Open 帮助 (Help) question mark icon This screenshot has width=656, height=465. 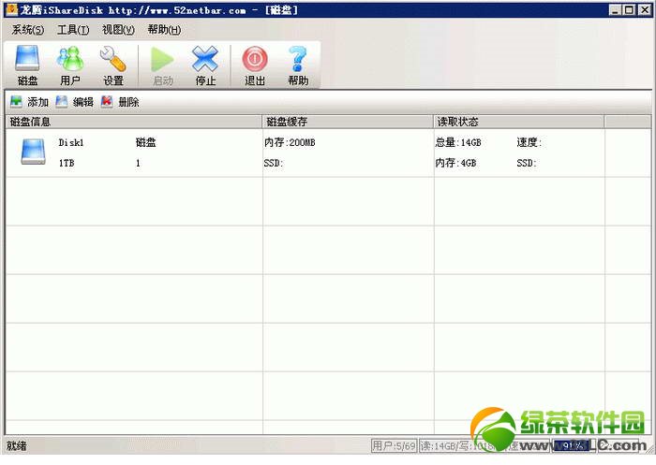[298, 65]
